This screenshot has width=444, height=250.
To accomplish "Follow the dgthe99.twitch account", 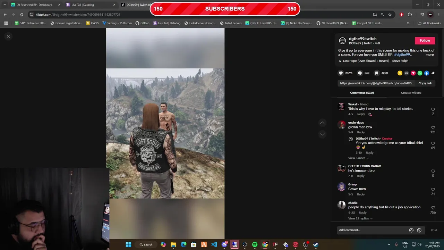I will (x=425, y=41).
